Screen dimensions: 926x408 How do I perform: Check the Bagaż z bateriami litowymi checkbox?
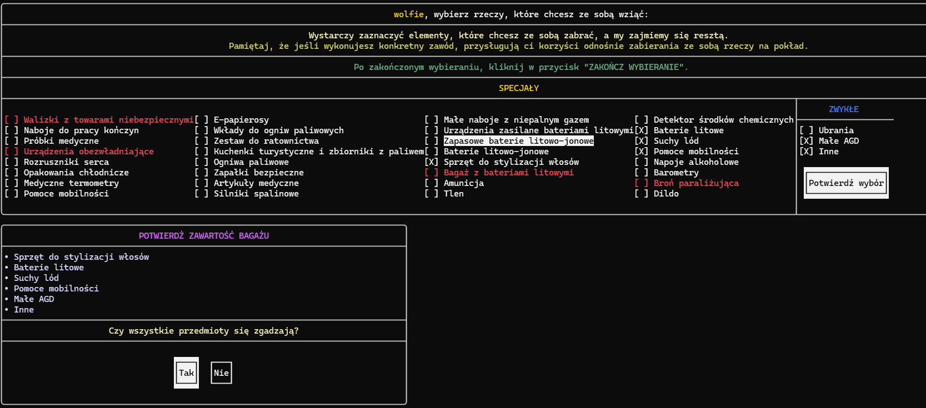pyautogui.click(x=432, y=173)
